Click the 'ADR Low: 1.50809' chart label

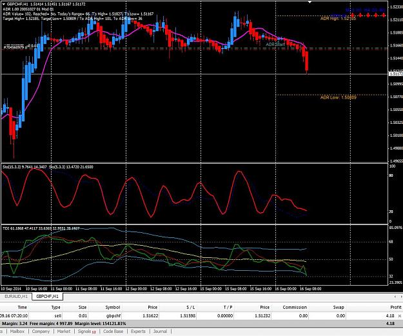338,97
